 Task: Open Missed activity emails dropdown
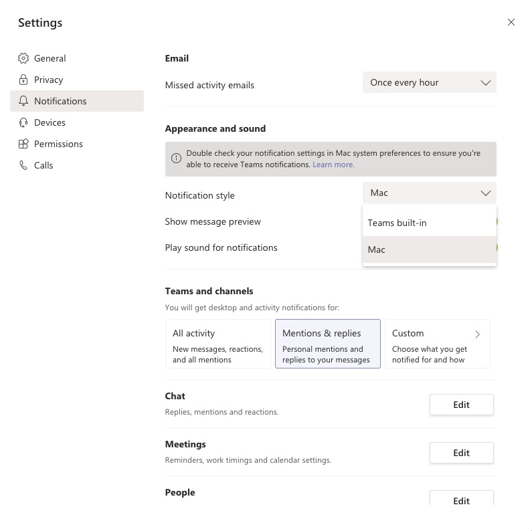coord(429,82)
